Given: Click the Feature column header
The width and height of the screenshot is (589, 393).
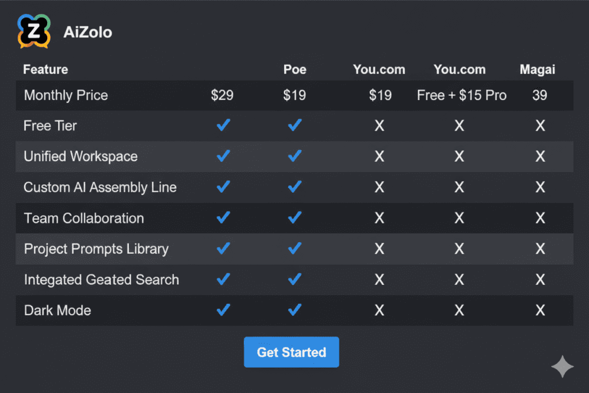Looking at the screenshot, I should point(45,70).
